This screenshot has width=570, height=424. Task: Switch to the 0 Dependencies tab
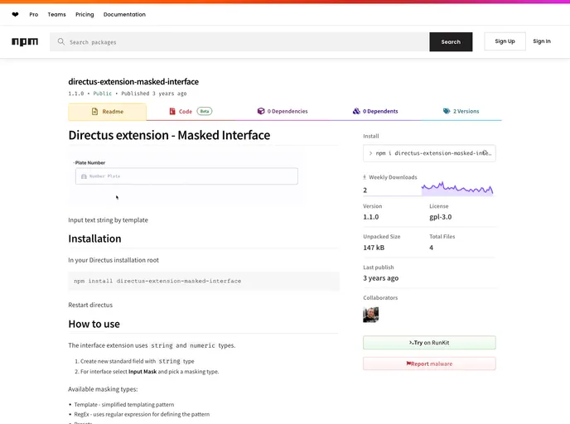[283, 111]
